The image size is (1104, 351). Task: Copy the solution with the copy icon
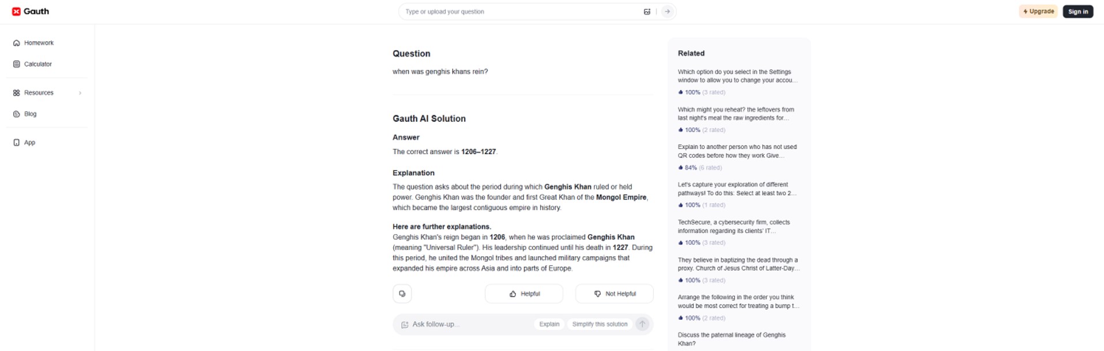[x=402, y=294]
